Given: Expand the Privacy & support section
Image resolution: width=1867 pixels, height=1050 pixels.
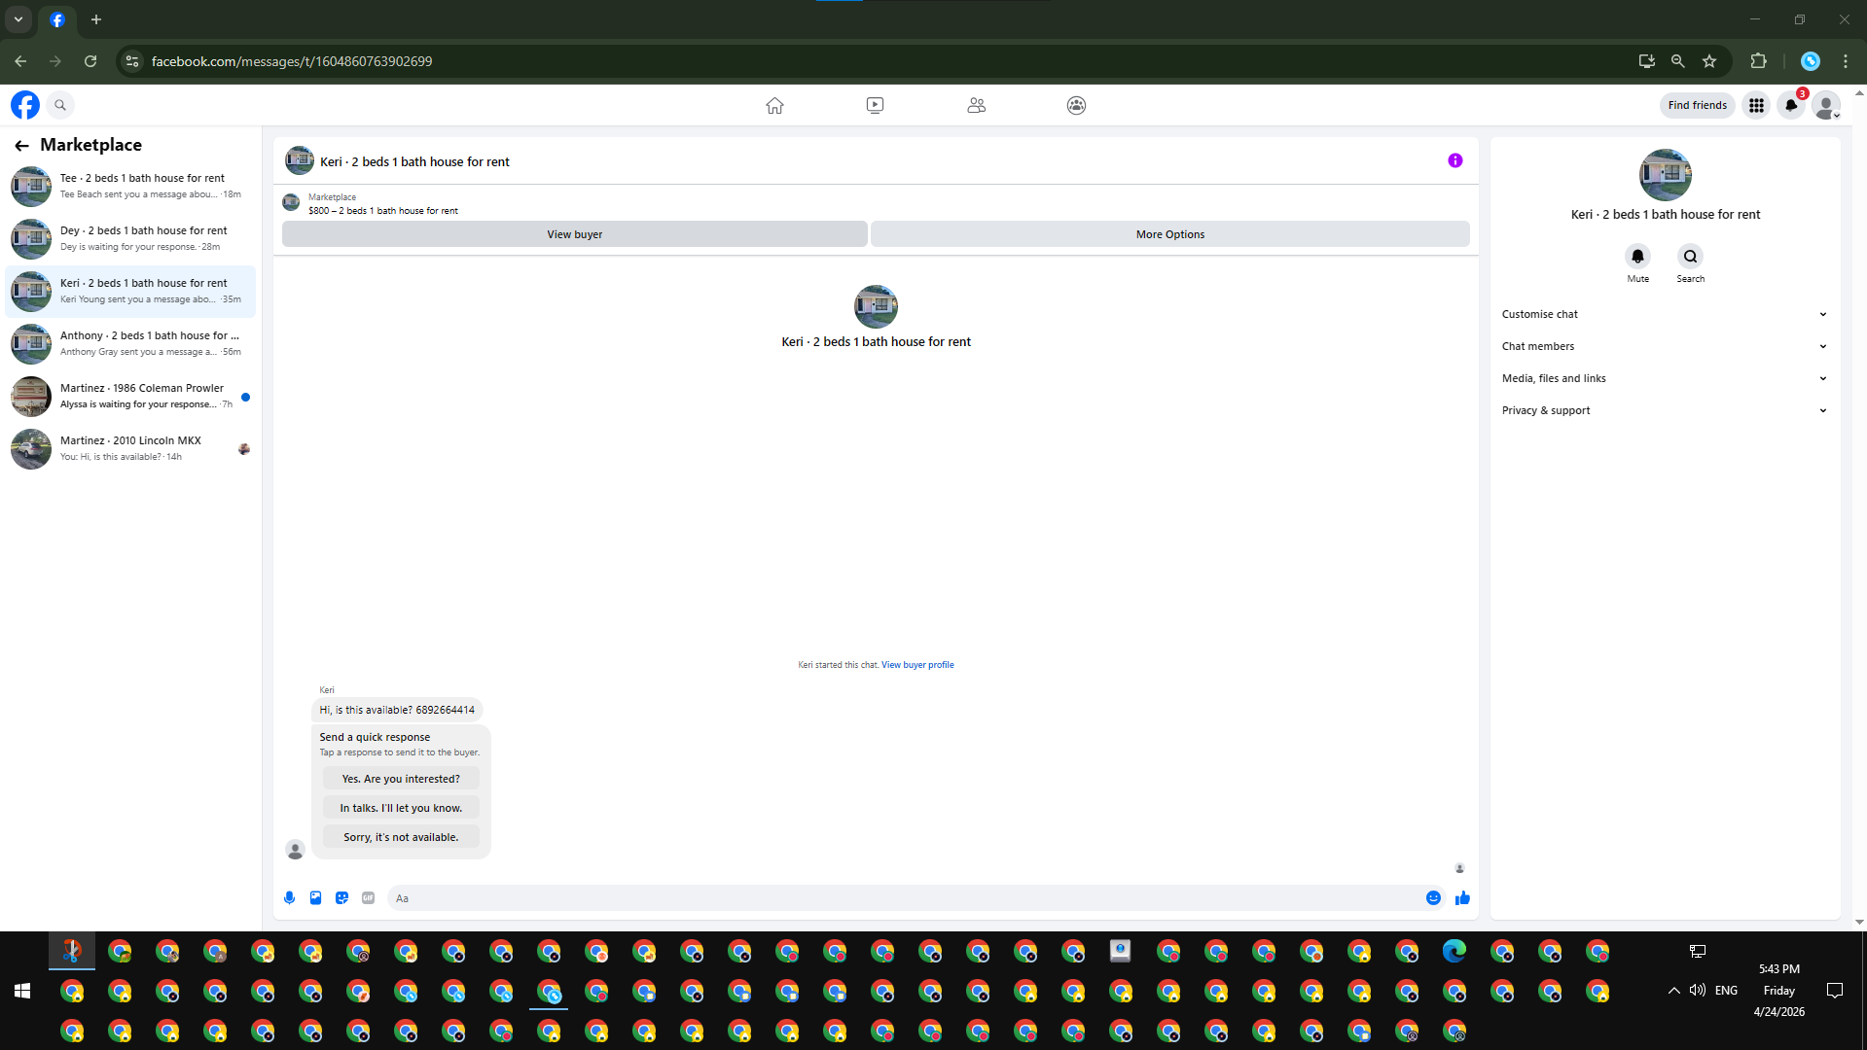Looking at the screenshot, I should pos(1665,410).
